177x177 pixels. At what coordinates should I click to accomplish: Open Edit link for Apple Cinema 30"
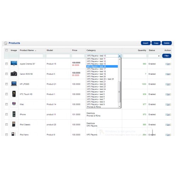click(168, 64)
